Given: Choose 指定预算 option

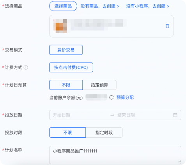Looking at the screenshot, I should pyautogui.click(x=99, y=85).
